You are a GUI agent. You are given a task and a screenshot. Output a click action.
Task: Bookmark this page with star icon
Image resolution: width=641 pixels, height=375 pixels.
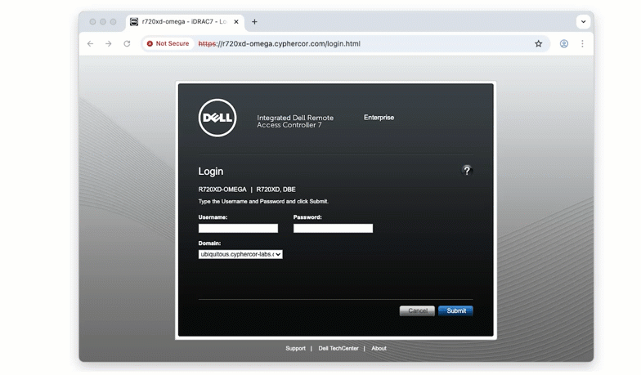pos(539,44)
